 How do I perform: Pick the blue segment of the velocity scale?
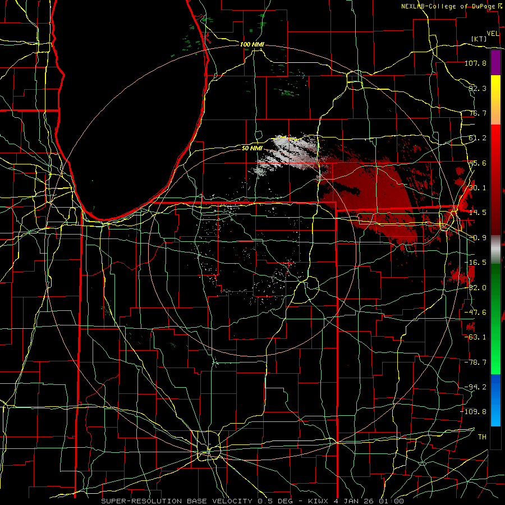[x=495, y=400]
